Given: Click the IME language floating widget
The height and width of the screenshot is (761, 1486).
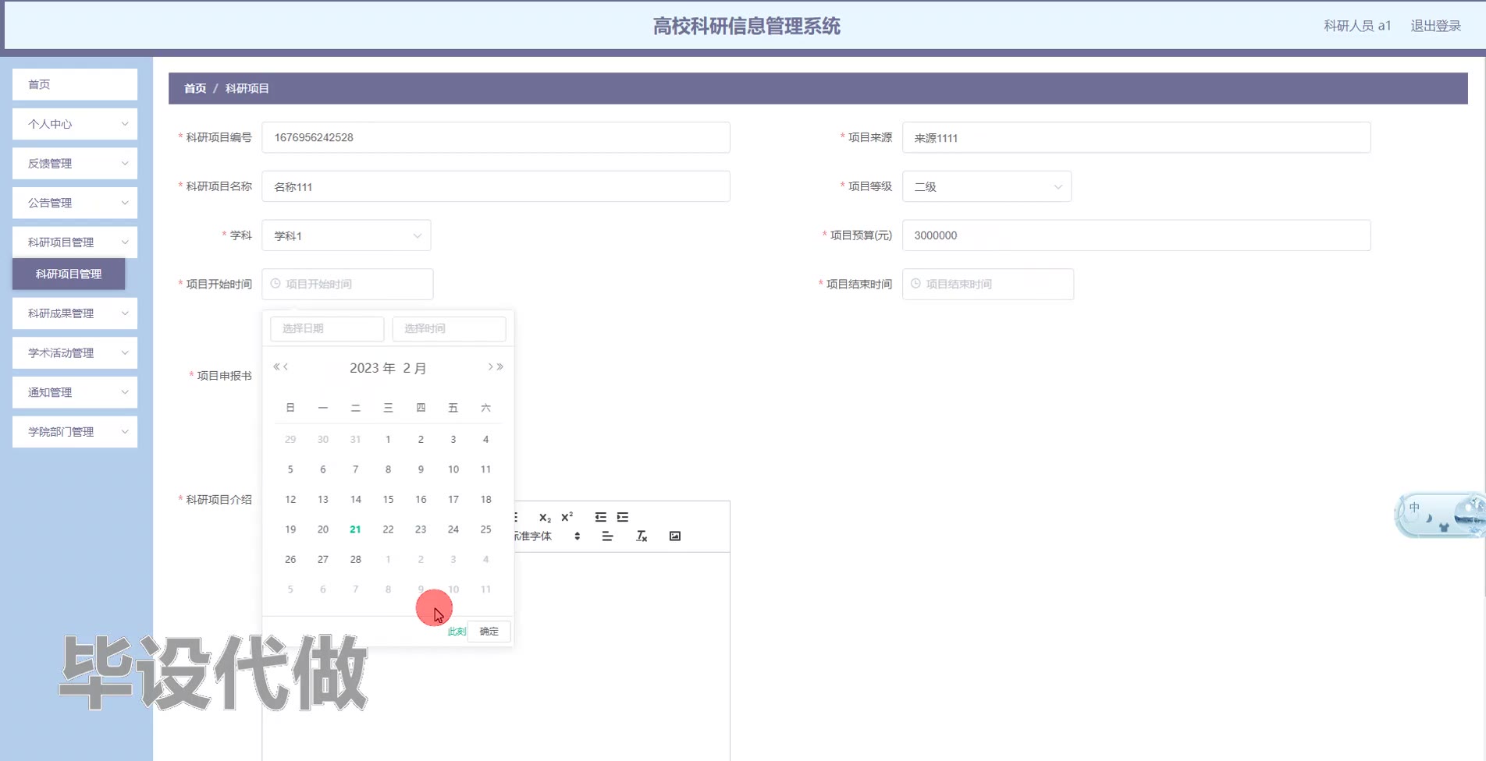Looking at the screenshot, I should coord(1439,515).
